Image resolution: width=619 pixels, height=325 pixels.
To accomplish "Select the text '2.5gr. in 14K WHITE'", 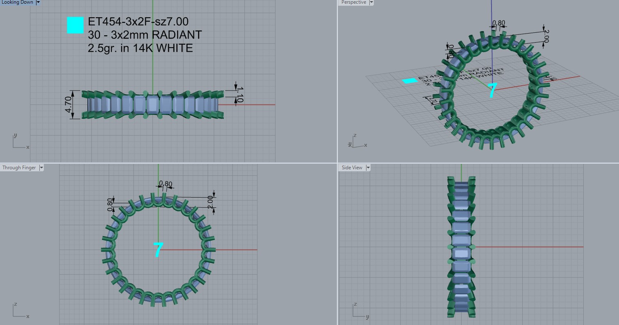I will [x=140, y=48].
